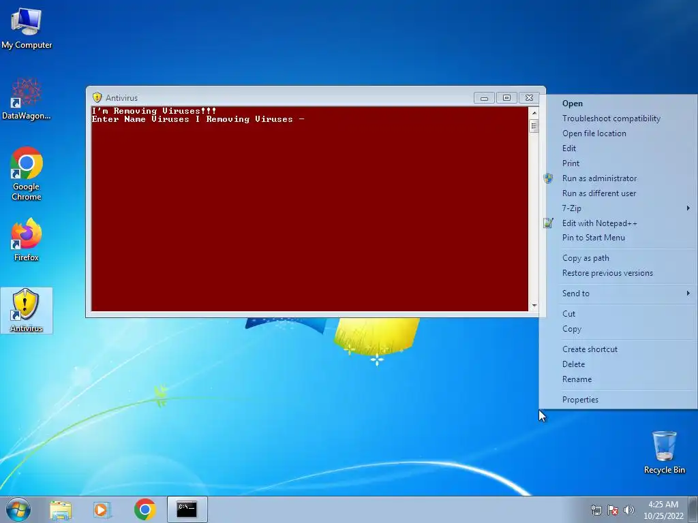This screenshot has width=698, height=523.
Task: Click the clock showing 4:25 AM
Action: (x=663, y=510)
